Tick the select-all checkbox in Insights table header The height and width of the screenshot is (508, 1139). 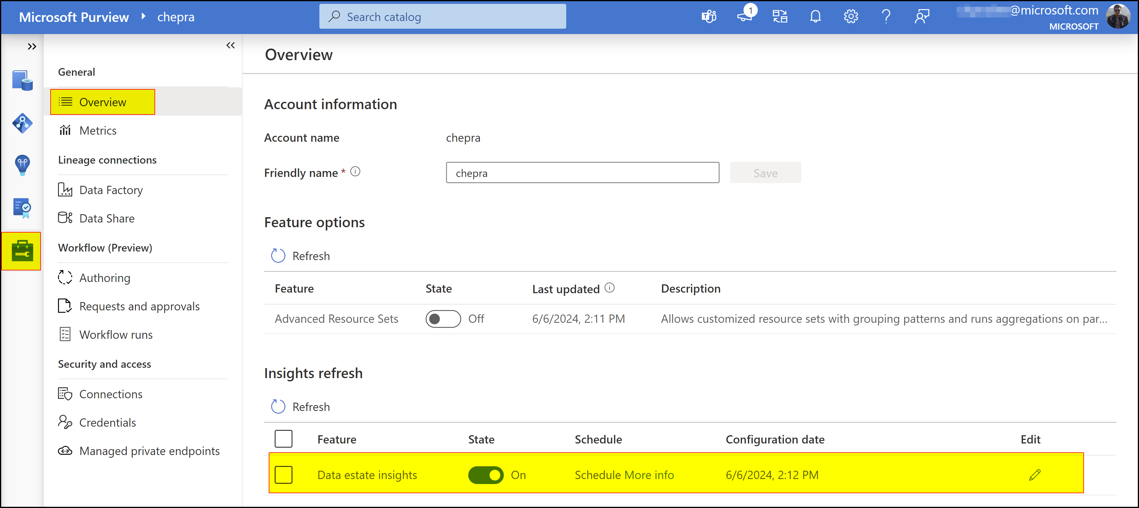[284, 439]
